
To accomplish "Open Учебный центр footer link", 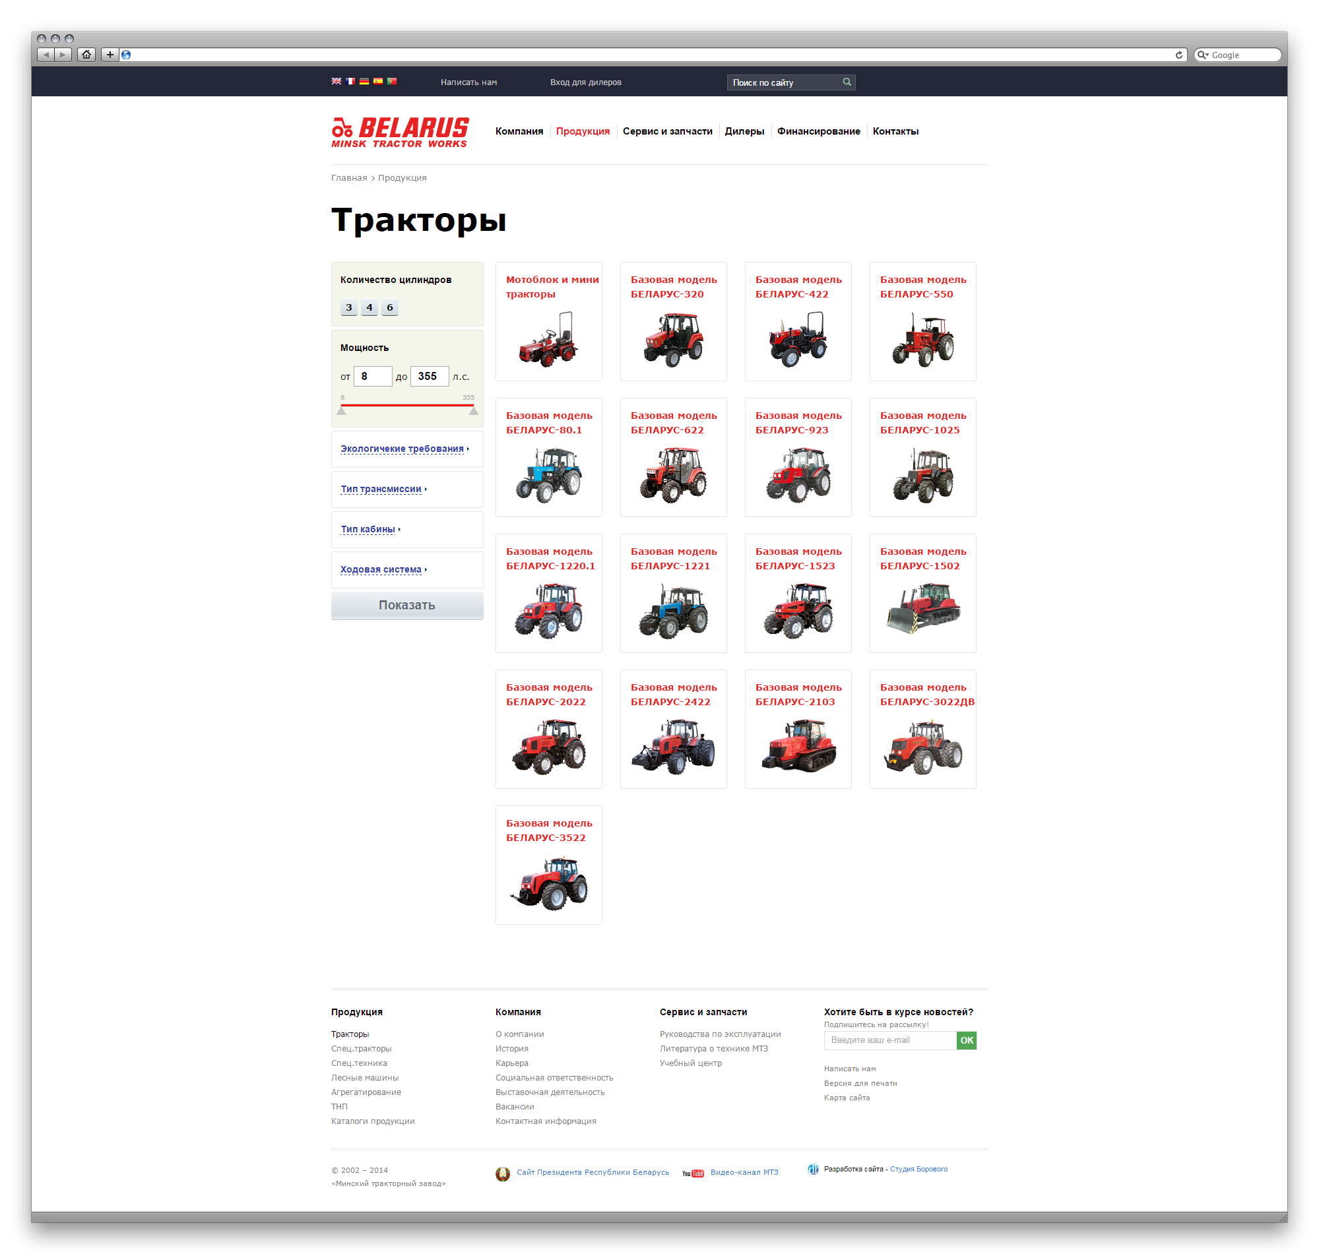I will tap(691, 1063).
